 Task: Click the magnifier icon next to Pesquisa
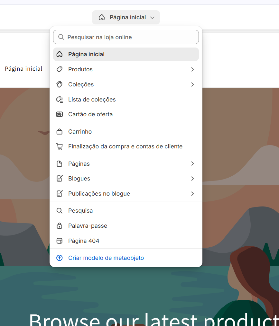[x=60, y=211]
